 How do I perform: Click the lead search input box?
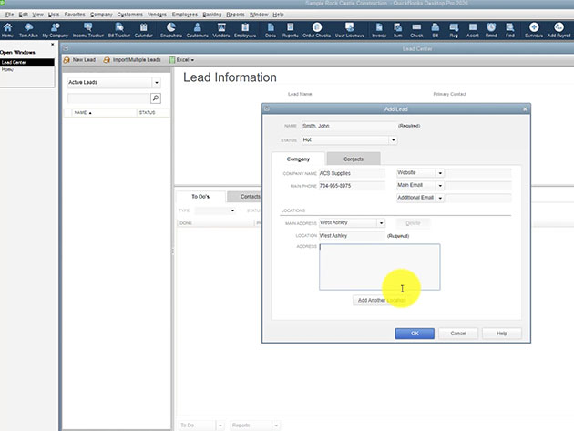(x=108, y=98)
